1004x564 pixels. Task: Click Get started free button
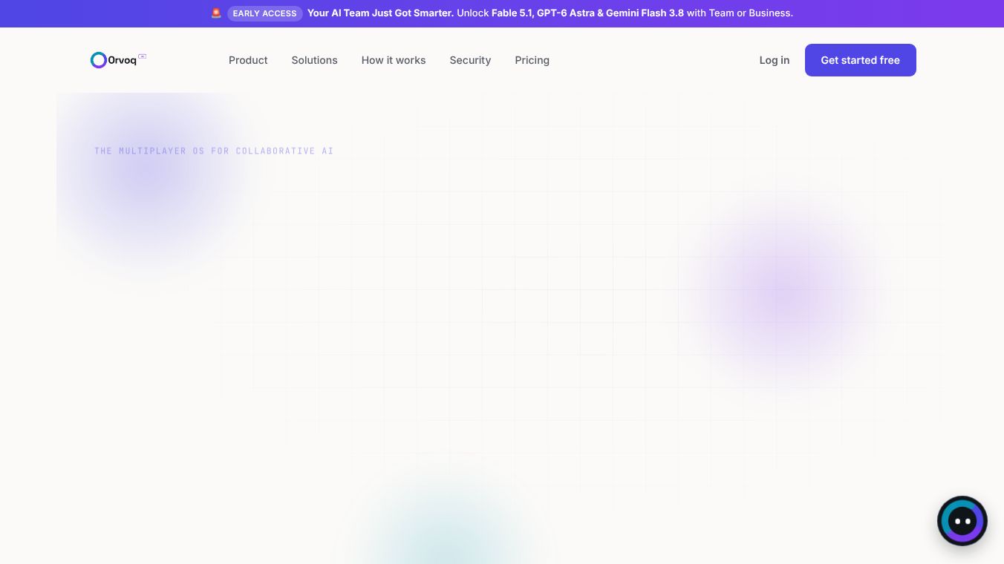coord(861,60)
